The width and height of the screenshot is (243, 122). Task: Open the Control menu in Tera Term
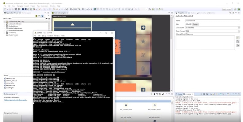[x=50, y=36]
